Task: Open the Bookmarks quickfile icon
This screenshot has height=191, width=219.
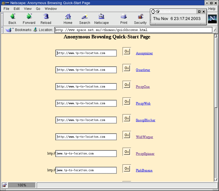Action: click(x=9, y=30)
